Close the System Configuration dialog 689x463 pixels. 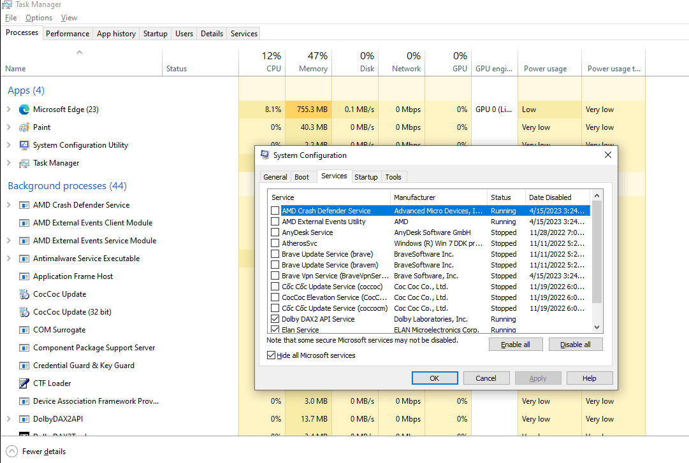pyautogui.click(x=607, y=155)
